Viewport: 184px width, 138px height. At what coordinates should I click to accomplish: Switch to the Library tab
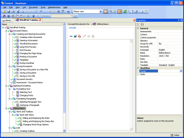tap(7, 20)
